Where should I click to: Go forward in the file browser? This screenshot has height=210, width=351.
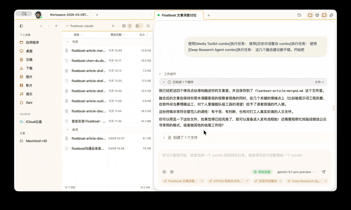coord(49,26)
